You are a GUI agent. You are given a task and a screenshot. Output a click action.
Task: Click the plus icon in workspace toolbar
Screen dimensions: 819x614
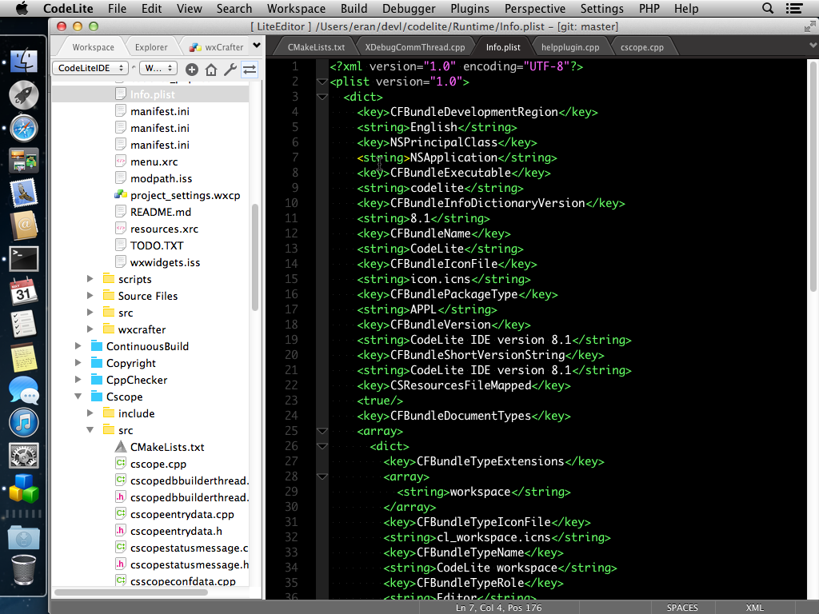(192, 70)
